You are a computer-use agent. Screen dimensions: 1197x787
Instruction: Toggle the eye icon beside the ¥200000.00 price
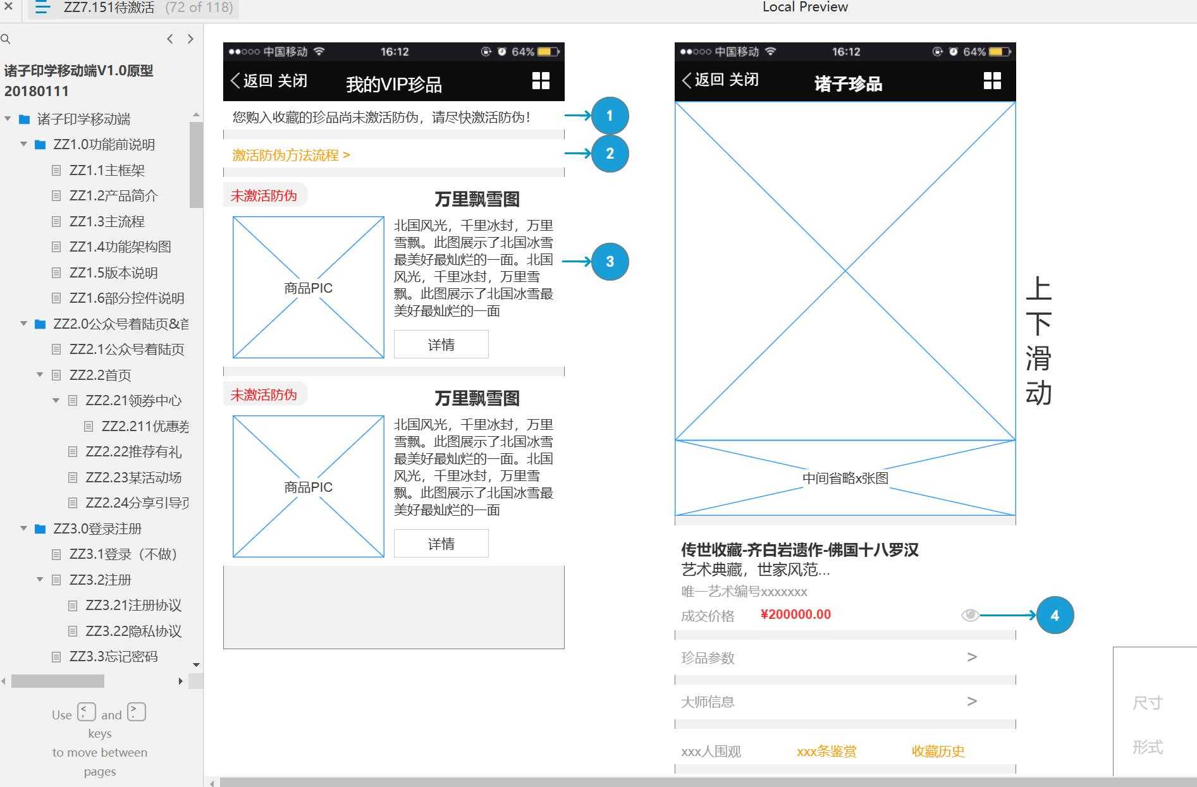pyautogui.click(x=970, y=614)
